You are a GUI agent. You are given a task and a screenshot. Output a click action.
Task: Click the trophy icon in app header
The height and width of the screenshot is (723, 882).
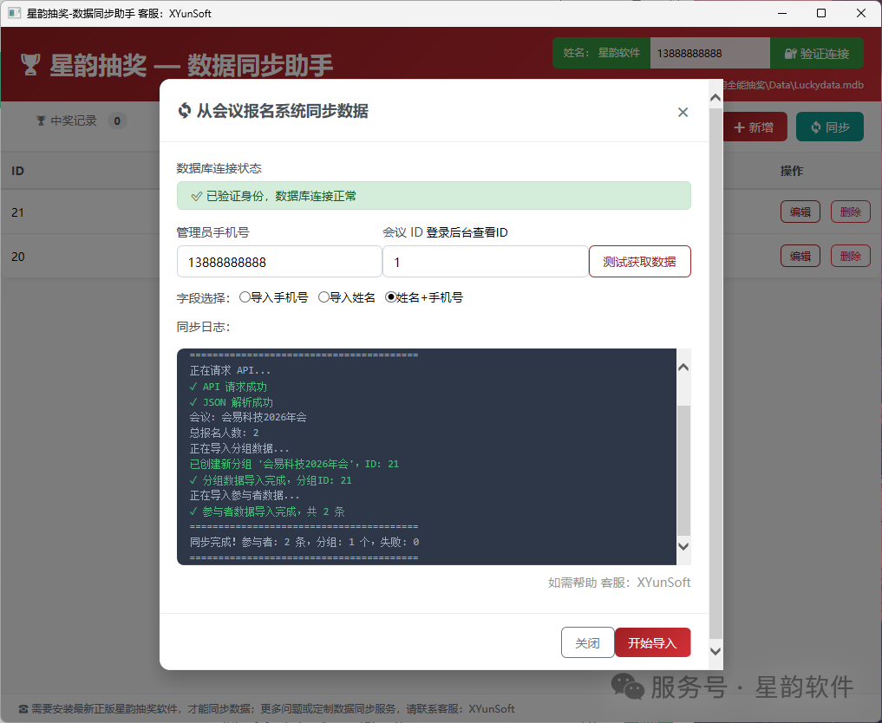click(30, 65)
